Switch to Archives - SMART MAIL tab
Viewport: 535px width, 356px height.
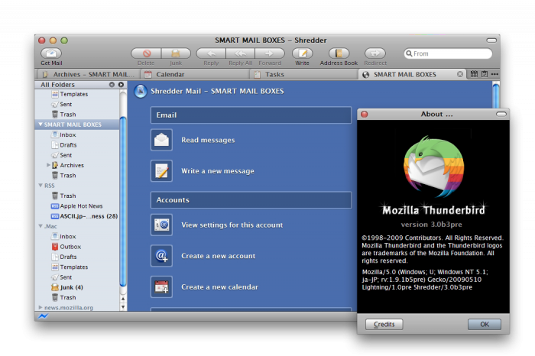coord(88,74)
